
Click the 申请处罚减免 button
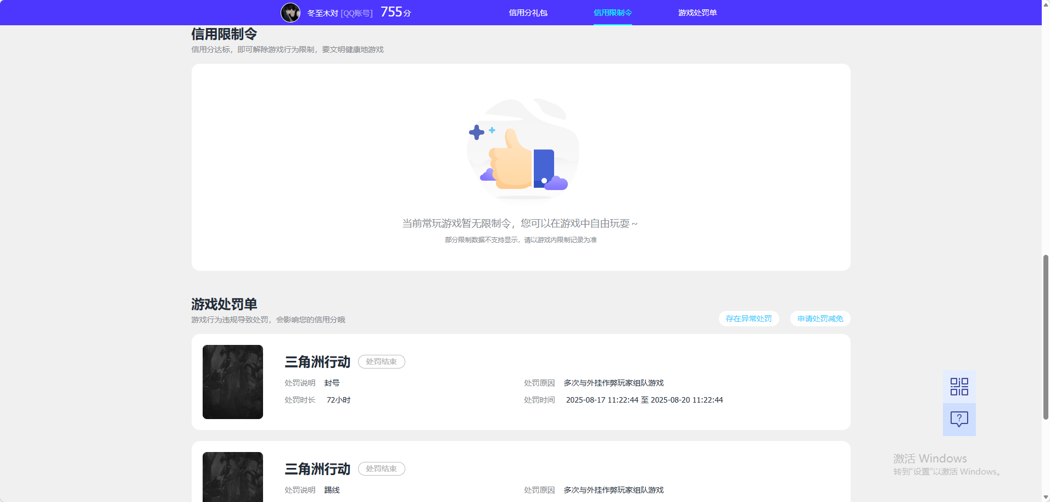819,319
